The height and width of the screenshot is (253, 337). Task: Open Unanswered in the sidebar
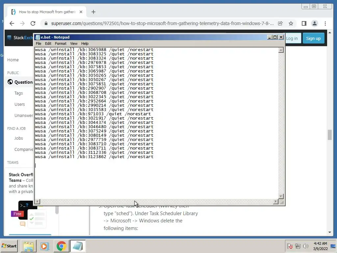point(24,116)
